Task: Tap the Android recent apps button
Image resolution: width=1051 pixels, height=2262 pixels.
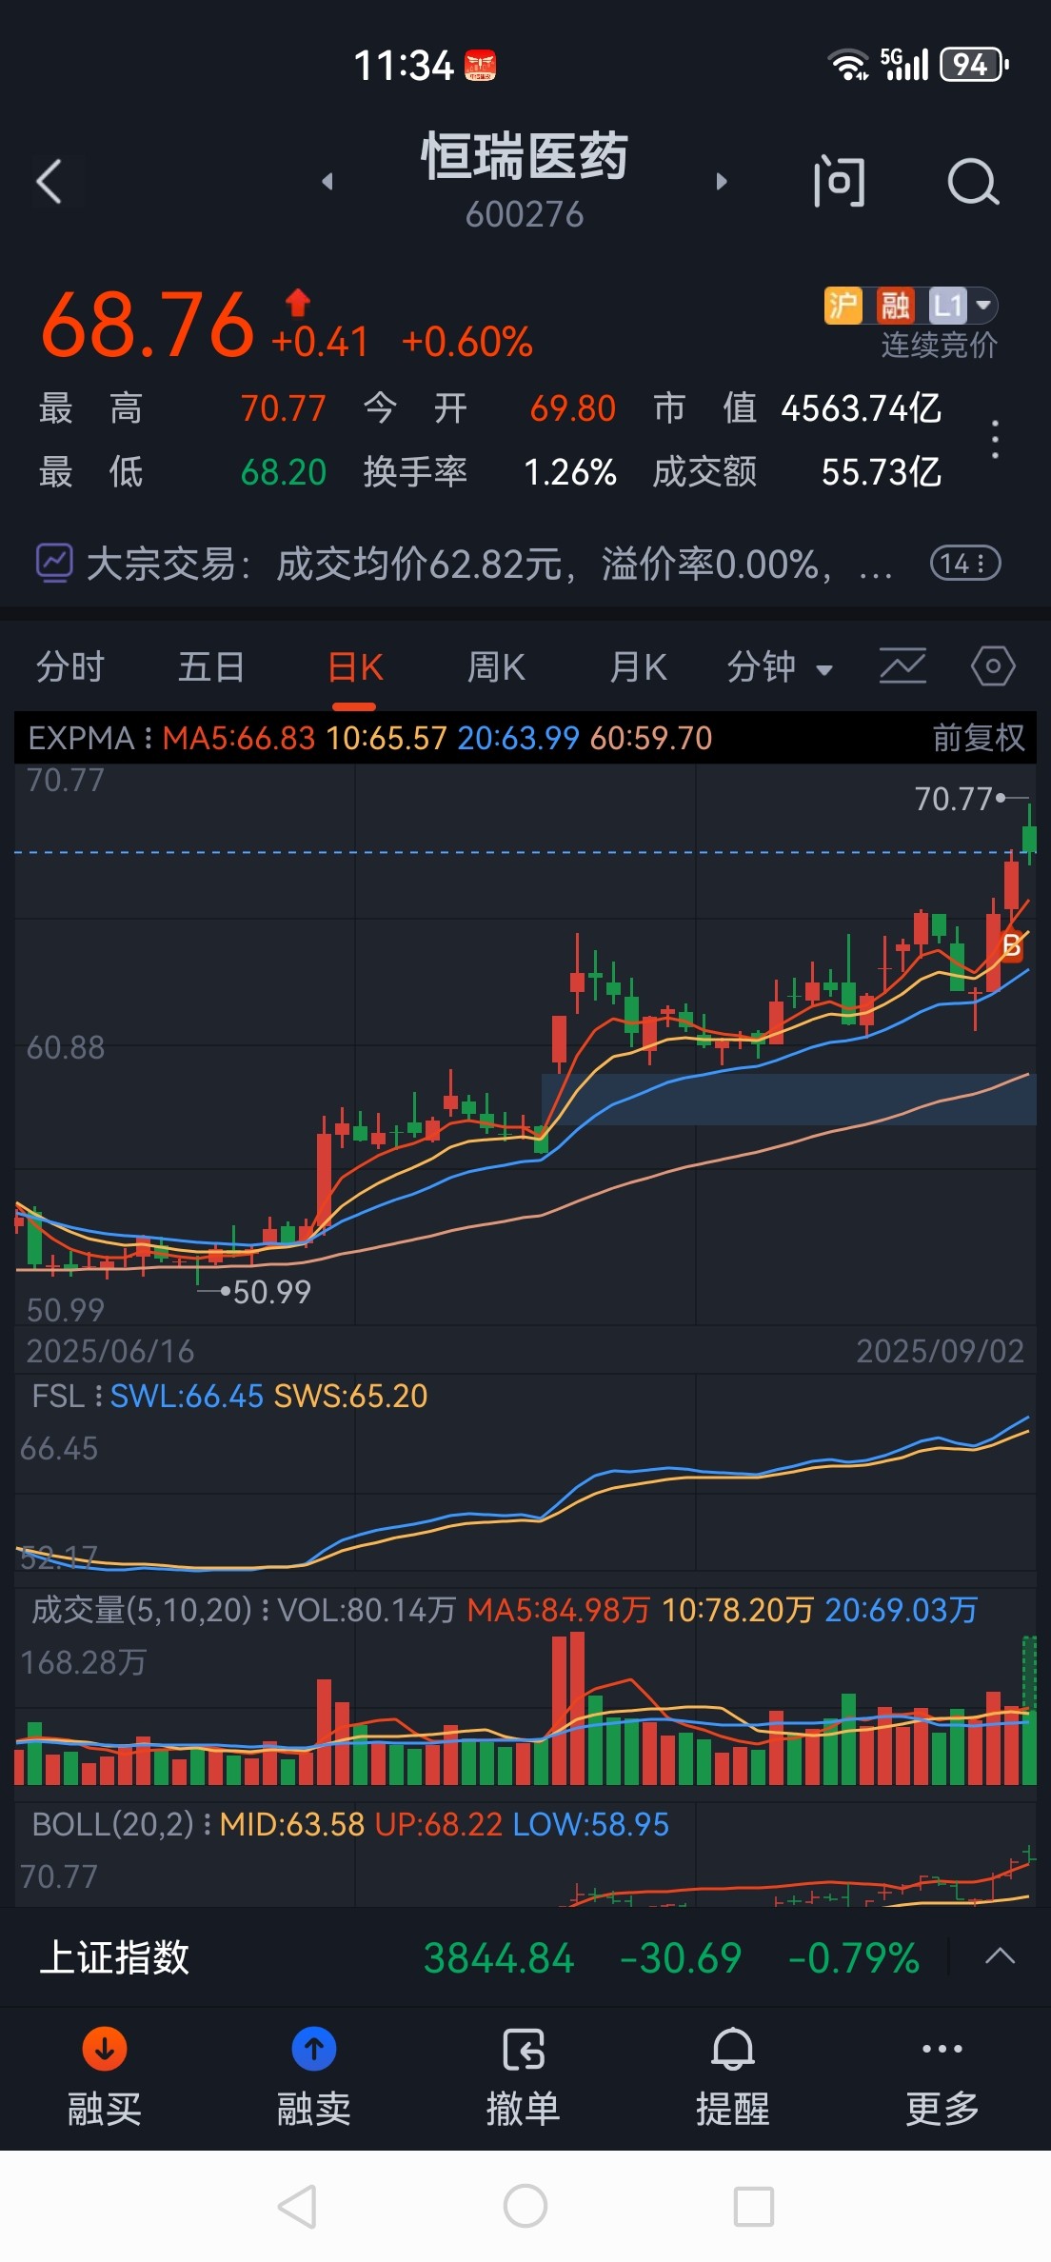Action: click(x=754, y=2206)
